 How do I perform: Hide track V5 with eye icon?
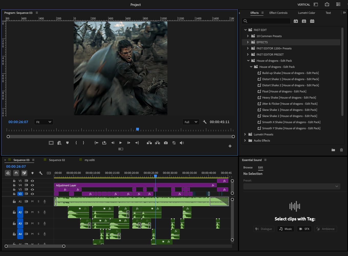32,181
